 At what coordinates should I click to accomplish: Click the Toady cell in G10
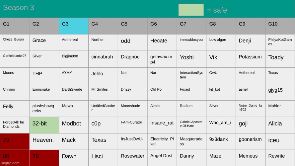pos(280,59)
